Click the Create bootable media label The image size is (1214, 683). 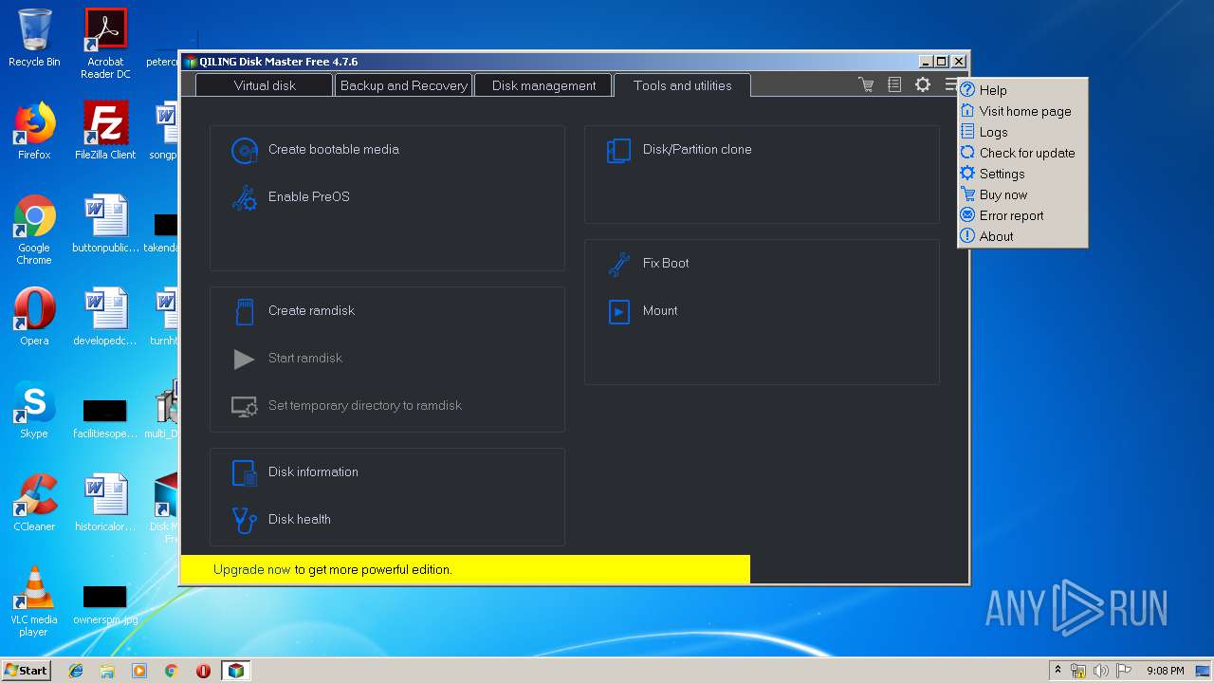pos(334,150)
